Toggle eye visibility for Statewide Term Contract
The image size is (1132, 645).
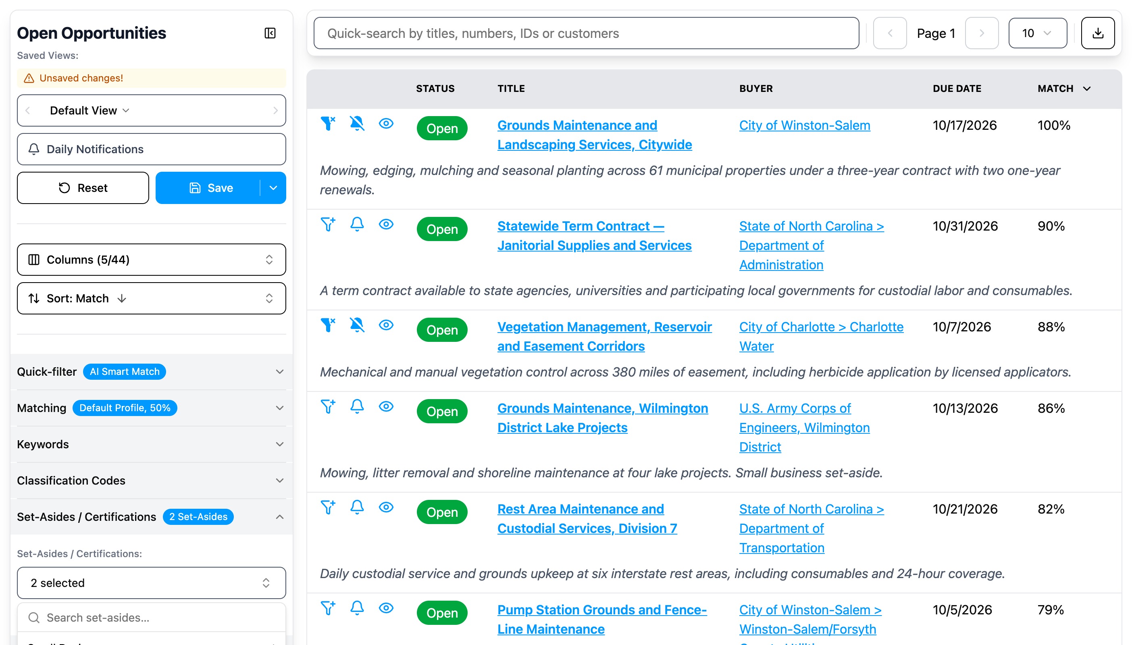(386, 224)
